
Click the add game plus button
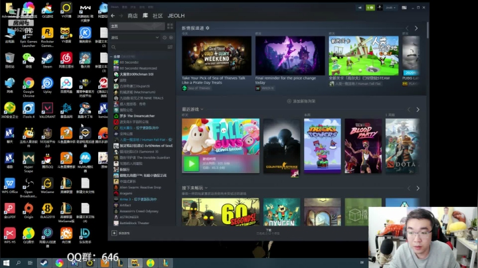click(x=114, y=233)
